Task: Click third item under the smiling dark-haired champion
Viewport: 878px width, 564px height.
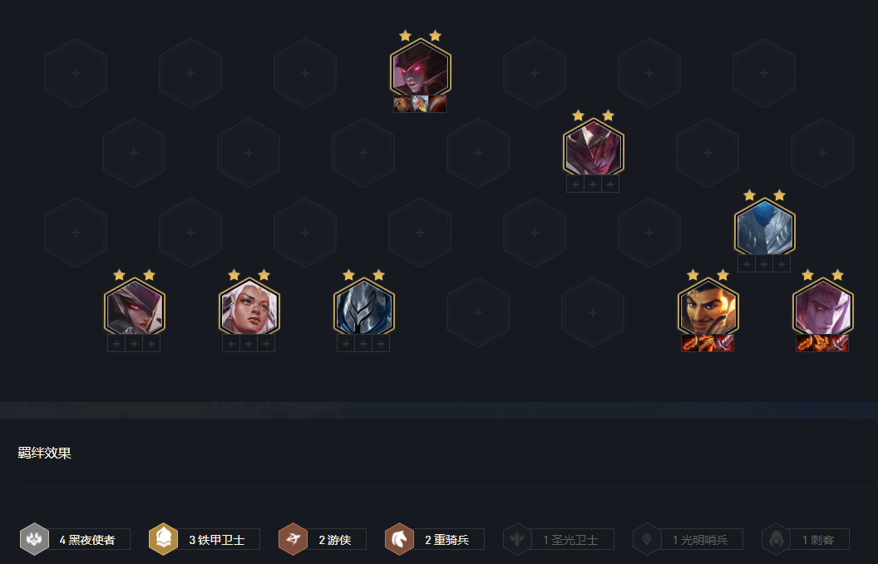Action: 725,343
